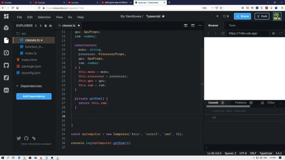Switch to the Tests tab

232,26
